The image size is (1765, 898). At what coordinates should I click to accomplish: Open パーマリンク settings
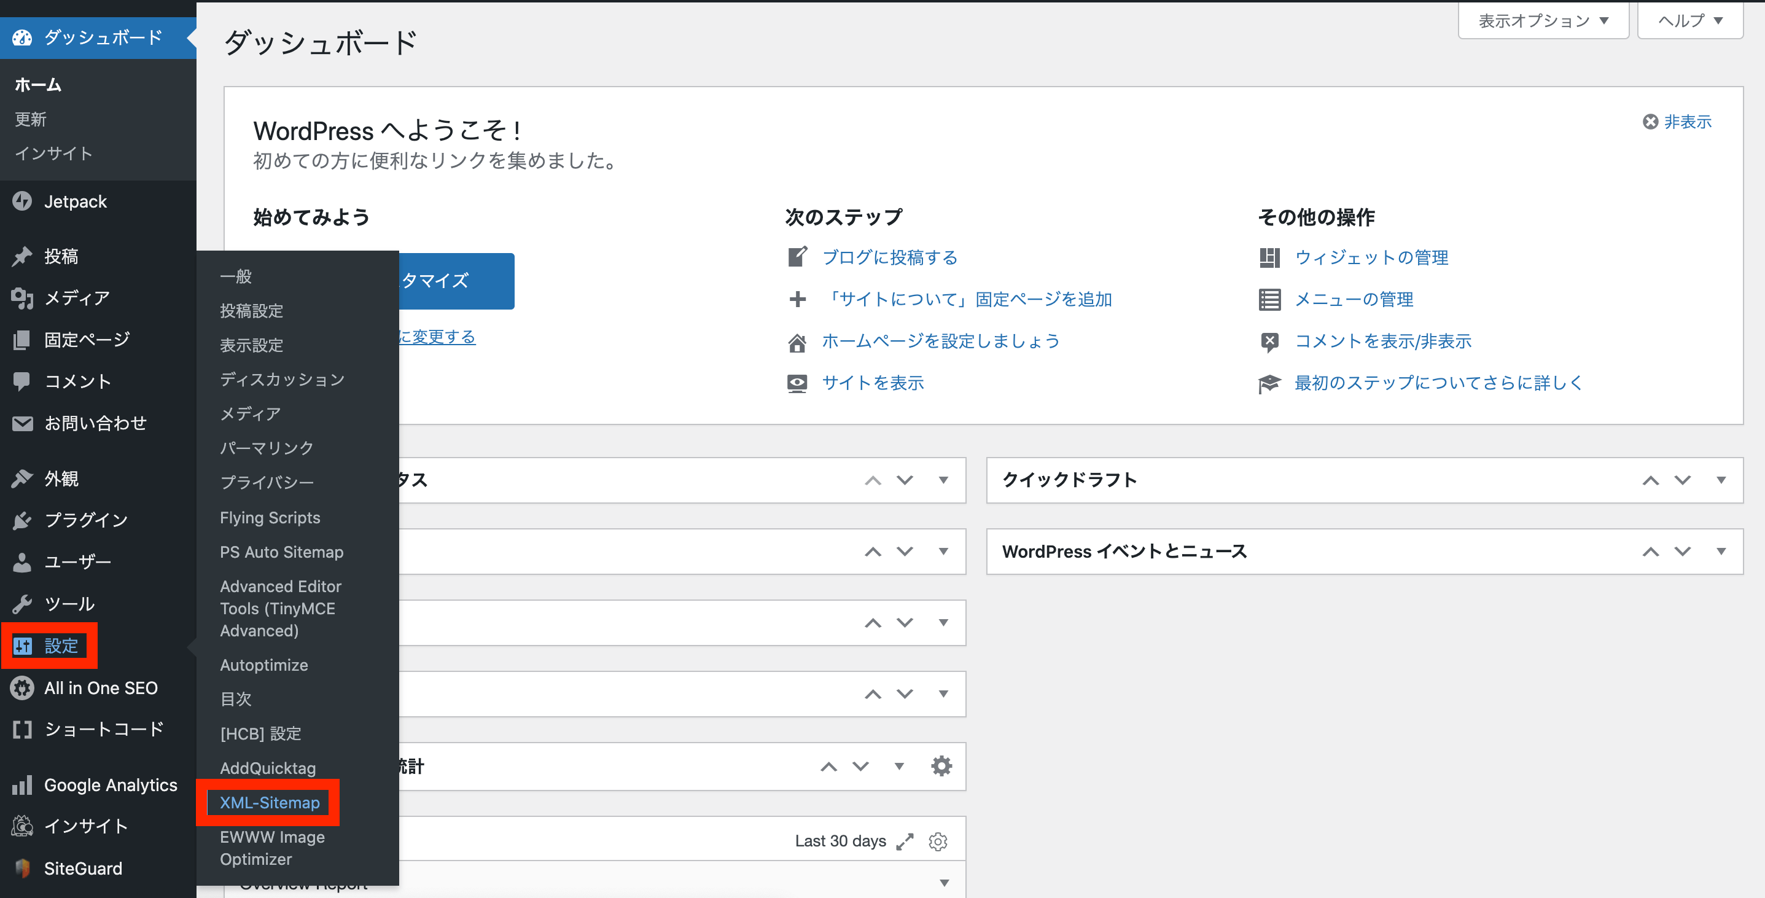point(267,448)
